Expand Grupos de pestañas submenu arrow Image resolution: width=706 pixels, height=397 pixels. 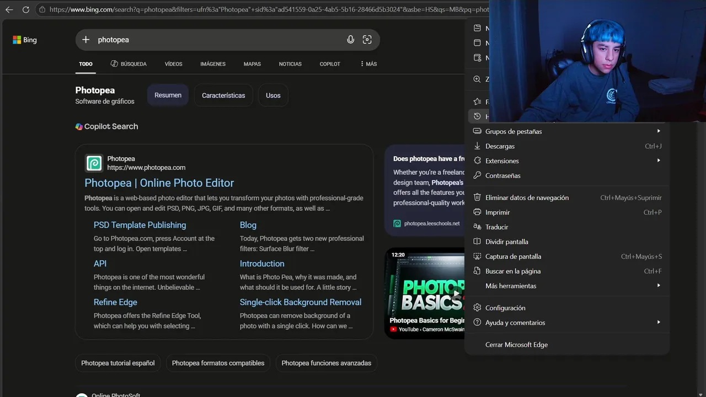point(659,131)
